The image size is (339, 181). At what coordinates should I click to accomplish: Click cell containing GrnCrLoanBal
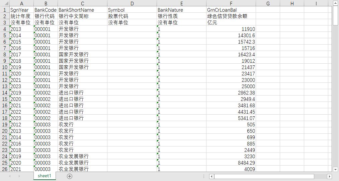(x=231, y=10)
